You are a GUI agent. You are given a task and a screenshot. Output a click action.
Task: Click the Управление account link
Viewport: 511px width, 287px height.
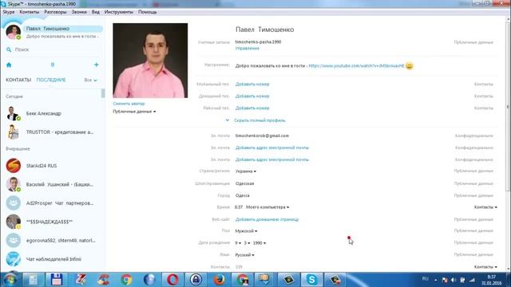248,48
